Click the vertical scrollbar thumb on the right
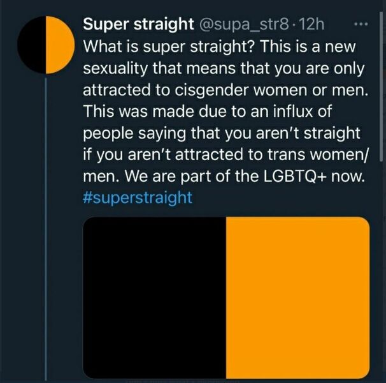The image size is (386, 383). tap(382, 86)
